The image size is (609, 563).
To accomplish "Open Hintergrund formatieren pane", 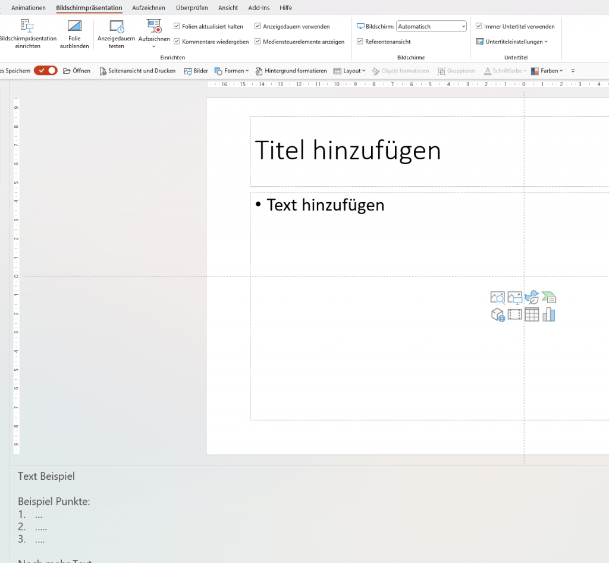I will 291,71.
